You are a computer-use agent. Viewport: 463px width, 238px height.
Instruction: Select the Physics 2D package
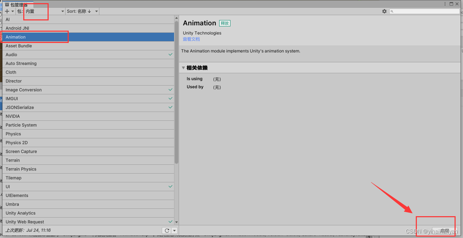88,143
